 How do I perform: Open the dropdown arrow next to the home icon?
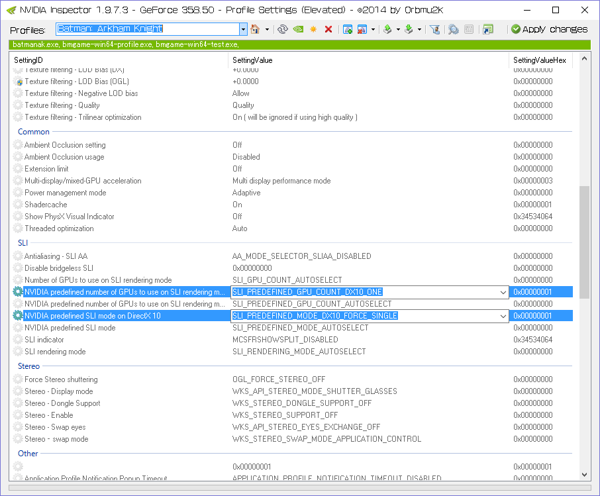pos(267,30)
